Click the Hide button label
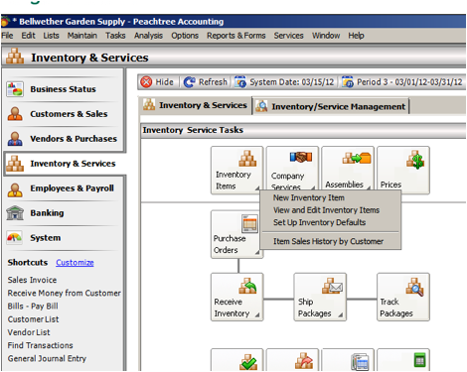 pos(165,82)
